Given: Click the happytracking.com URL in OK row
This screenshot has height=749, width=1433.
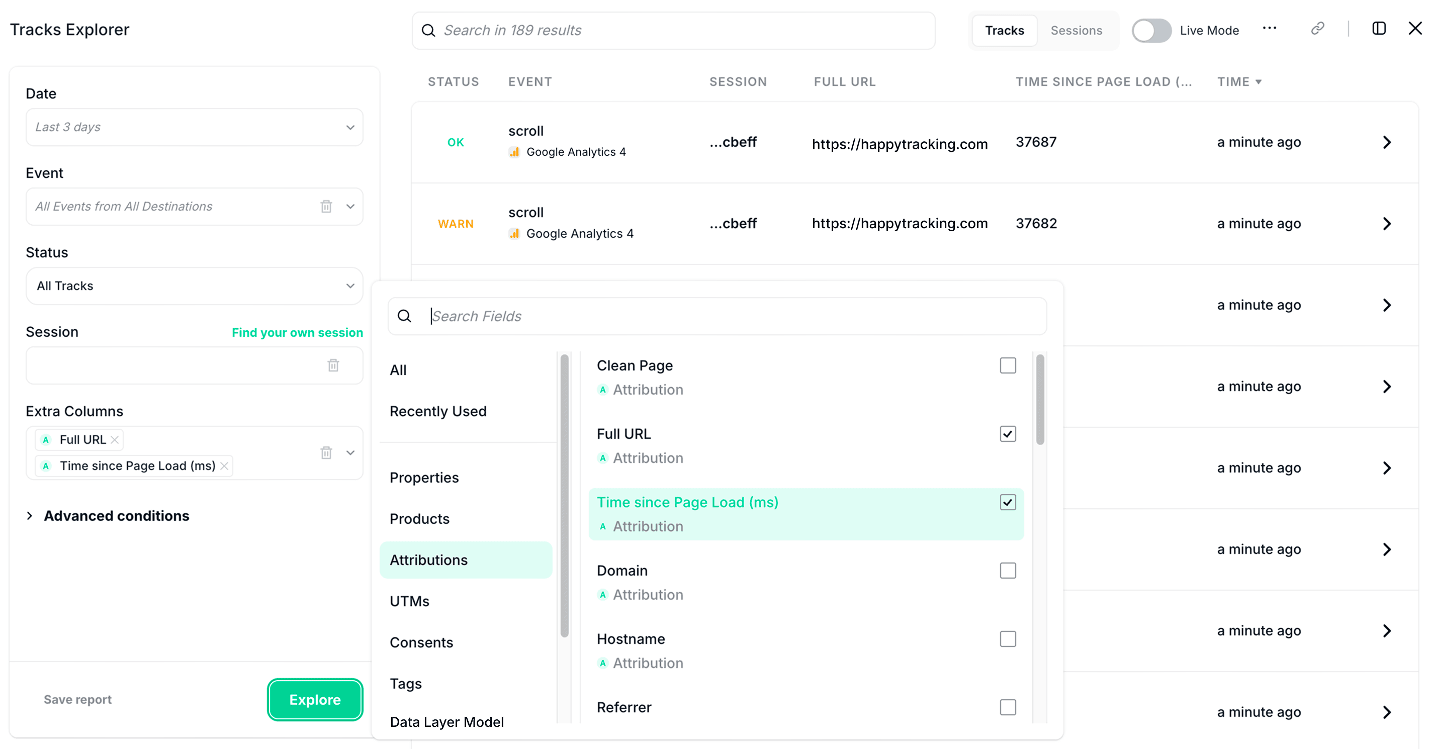Looking at the screenshot, I should [900, 144].
